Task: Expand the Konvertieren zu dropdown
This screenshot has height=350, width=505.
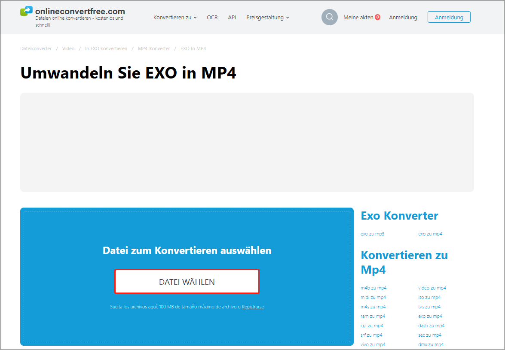Action: coord(172,18)
